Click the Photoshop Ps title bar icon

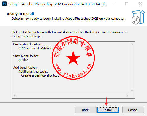pos(4,4)
